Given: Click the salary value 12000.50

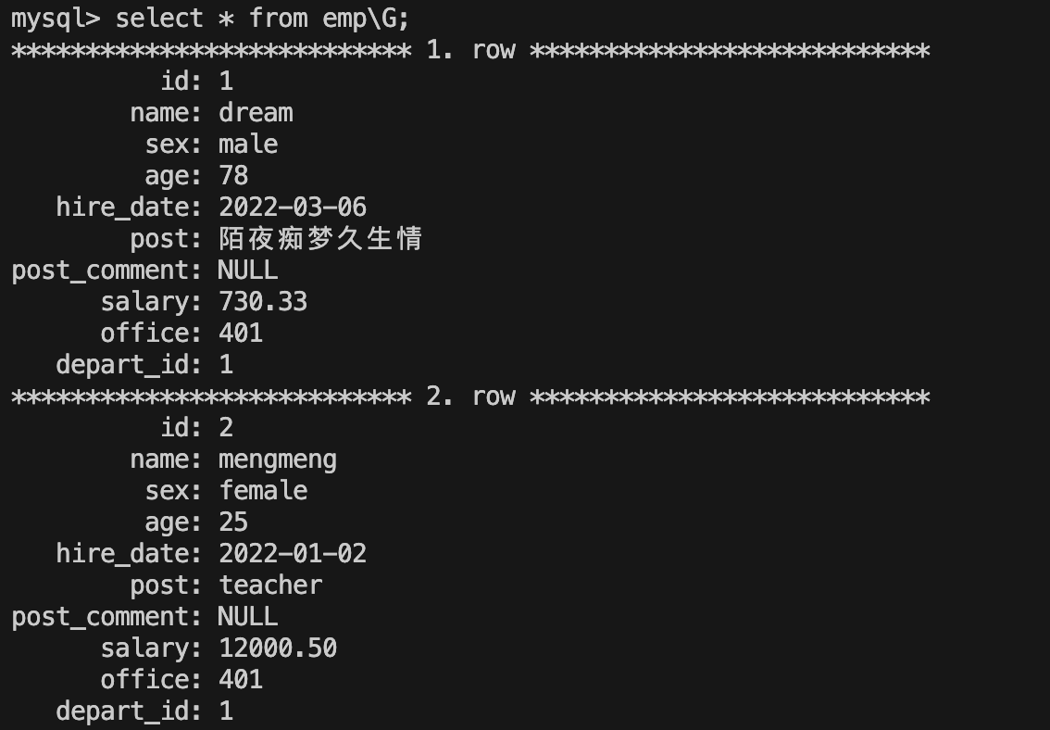Looking at the screenshot, I should point(277,648).
